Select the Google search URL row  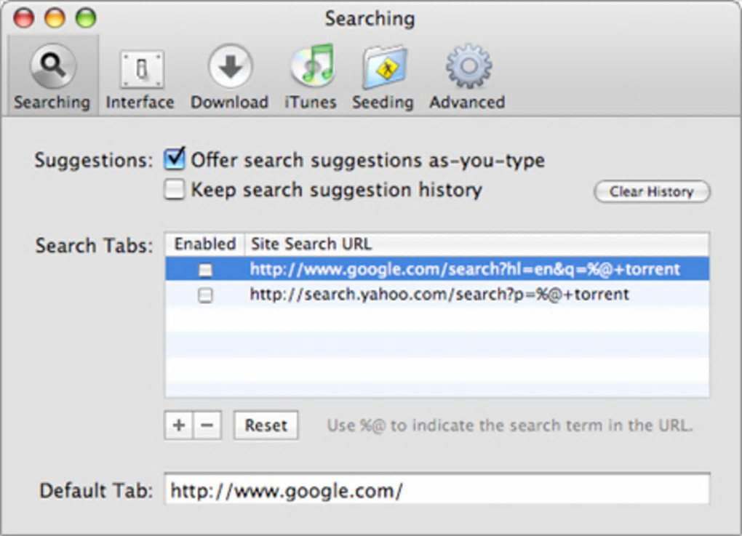[465, 270]
